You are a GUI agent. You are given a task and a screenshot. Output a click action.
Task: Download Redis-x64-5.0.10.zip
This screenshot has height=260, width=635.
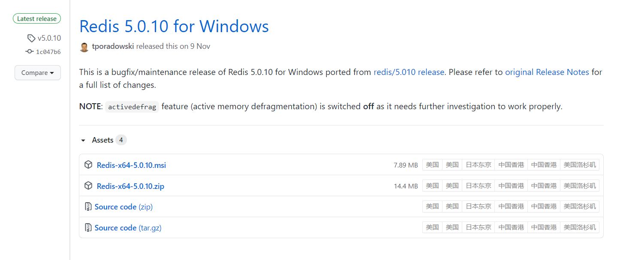tap(131, 185)
